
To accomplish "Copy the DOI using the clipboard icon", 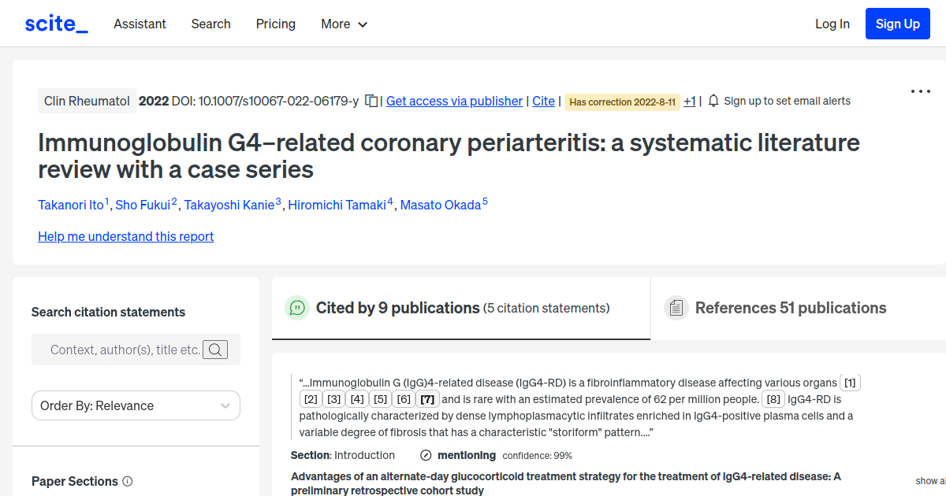I will 371,101.
